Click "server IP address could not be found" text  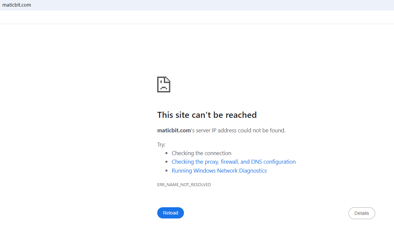tap(240, 130)
